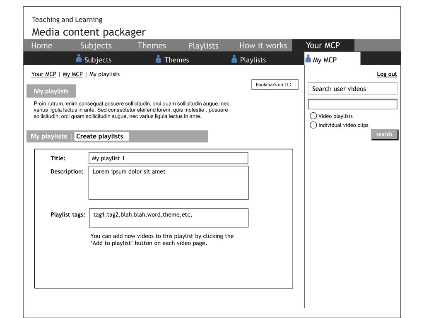Focus the Search user videos text box
The image size is (424, 318).
click(x=352, y=104)
